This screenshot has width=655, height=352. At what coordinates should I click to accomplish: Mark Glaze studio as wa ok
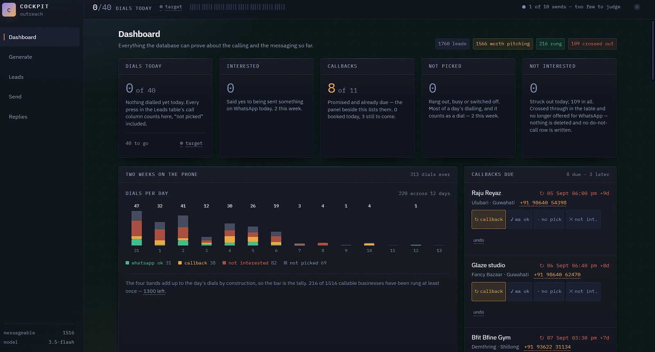(520, 291)
